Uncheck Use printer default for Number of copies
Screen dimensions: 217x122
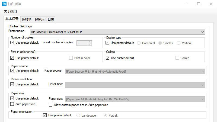(12, 43)
